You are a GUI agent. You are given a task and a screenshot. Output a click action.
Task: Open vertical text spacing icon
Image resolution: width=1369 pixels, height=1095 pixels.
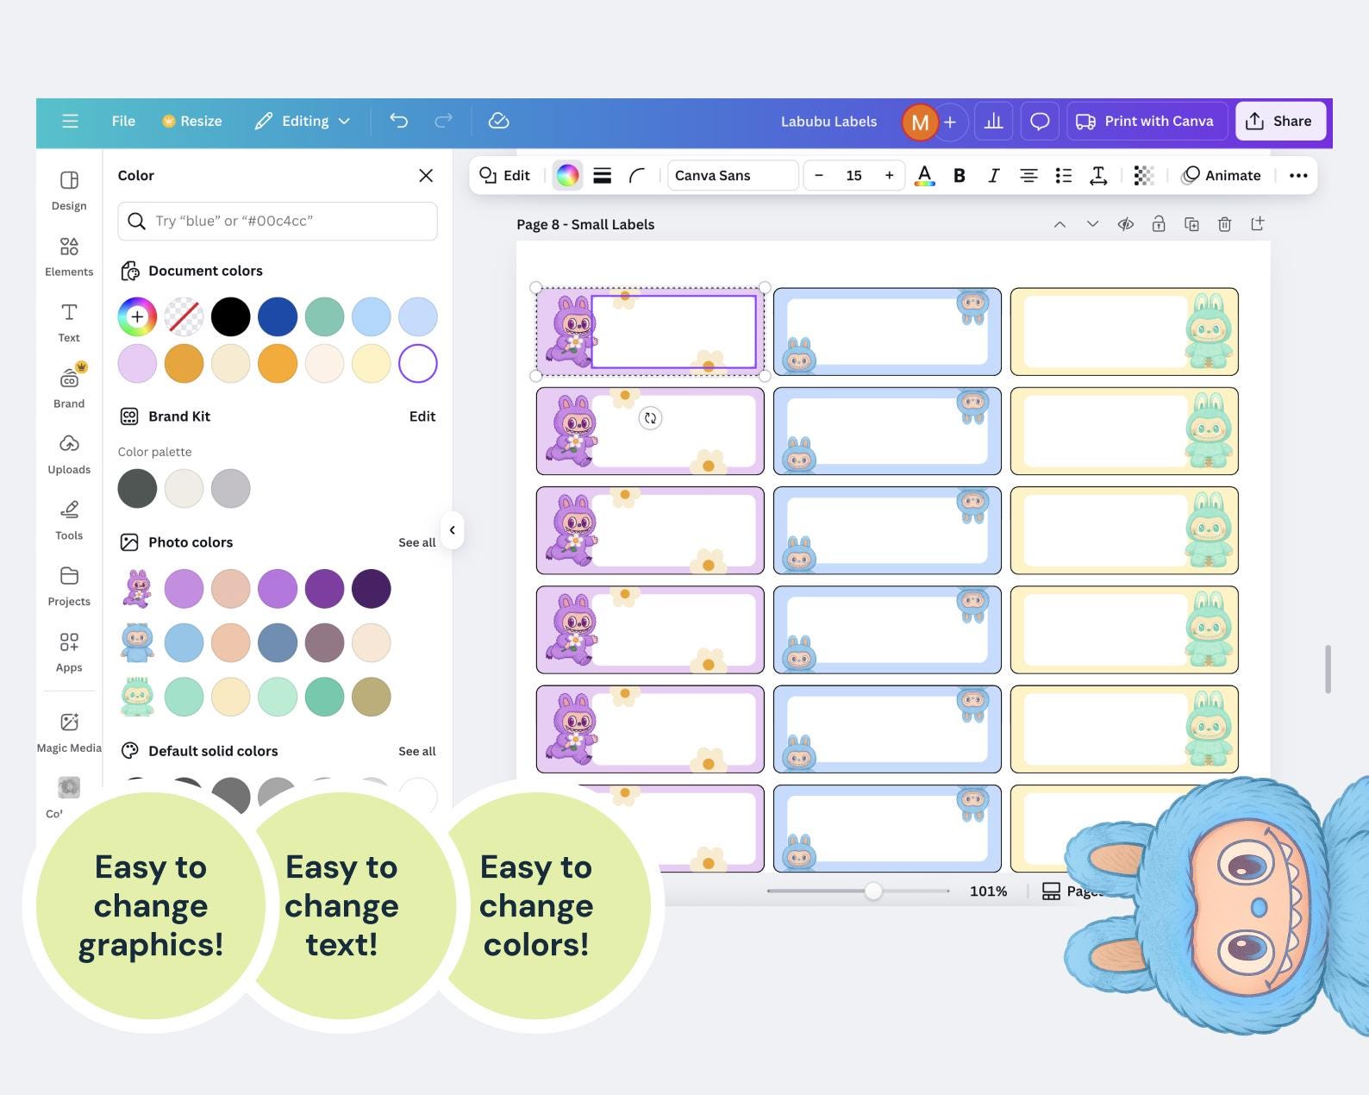tap(1098, 175)
